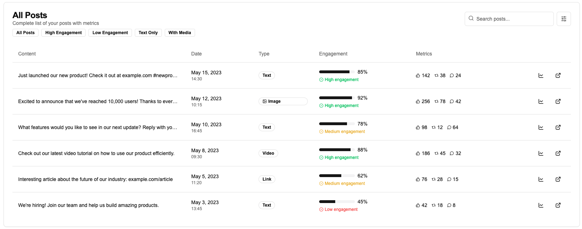The width and height of the screenshot is (582, 229).
Task: Show analytics chart for the May 5 post
Action: [541, 179]
